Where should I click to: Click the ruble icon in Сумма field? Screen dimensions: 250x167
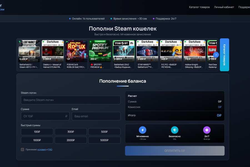(66, 116)
